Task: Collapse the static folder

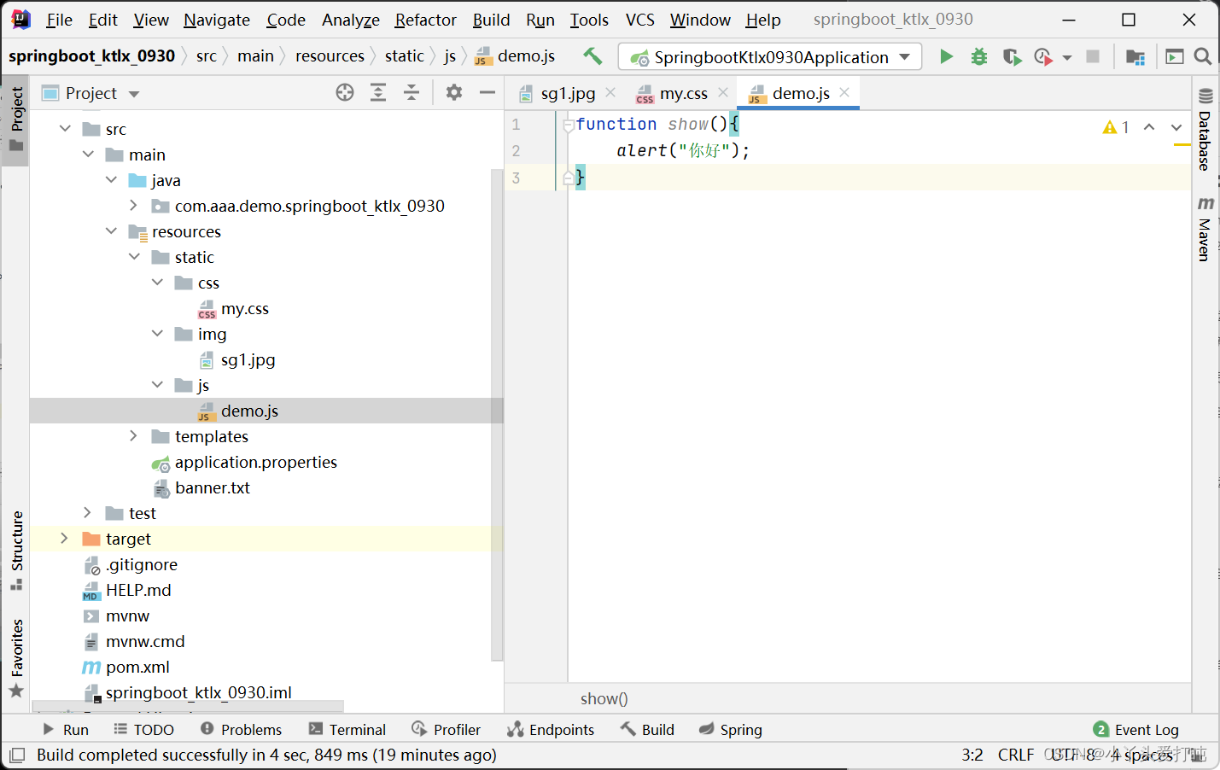Action: coord(134,257)
